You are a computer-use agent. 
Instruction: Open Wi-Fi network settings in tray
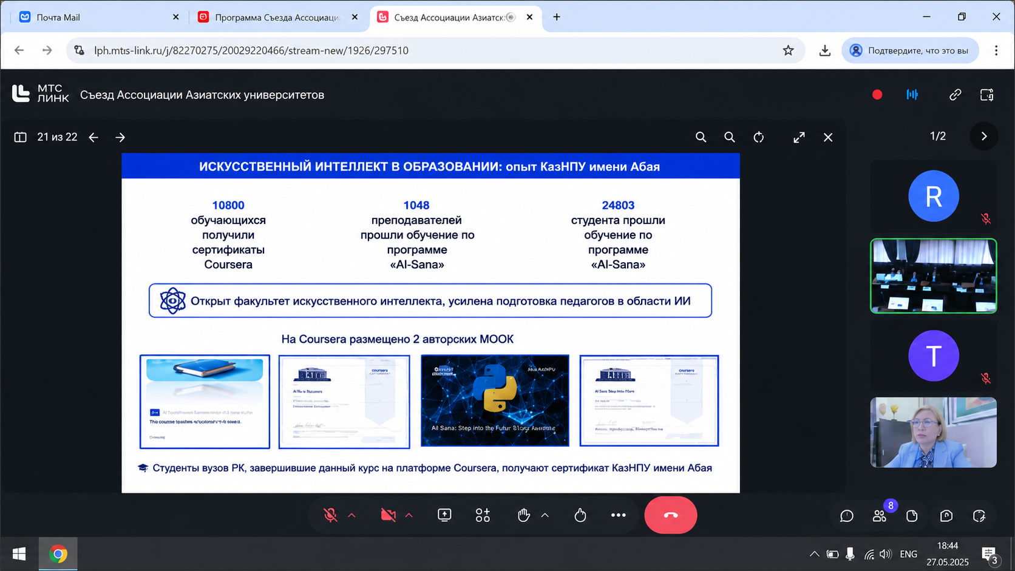(869, 554)
